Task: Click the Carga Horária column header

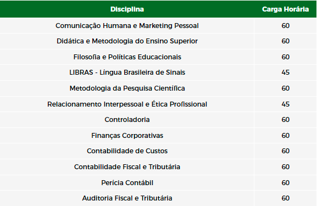Action: tap(285, 9)
